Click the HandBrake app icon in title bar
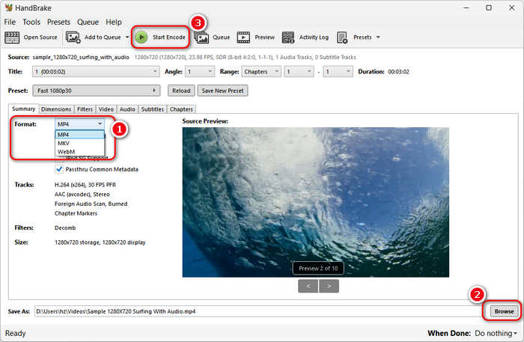 pos(9,7)
